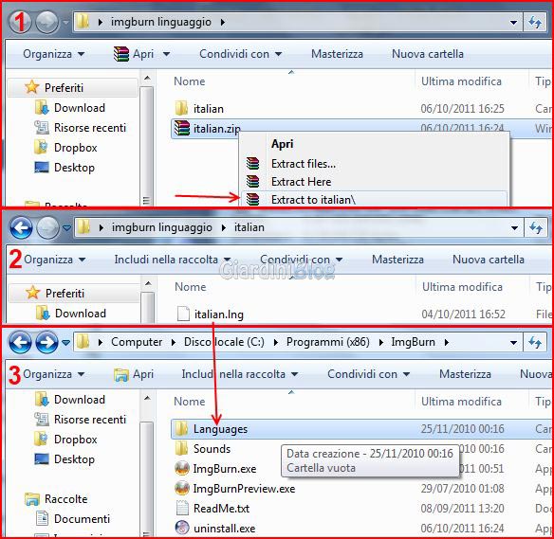The image size is (554, 539).
Task: Click Download label in second window sidebar
Action: pyautogui.click(x=81, y=314)
